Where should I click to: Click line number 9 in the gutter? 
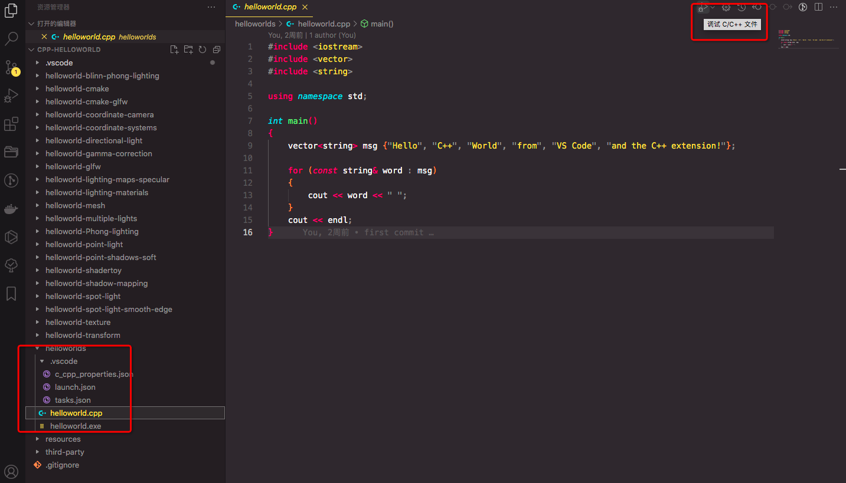(250, 146)
